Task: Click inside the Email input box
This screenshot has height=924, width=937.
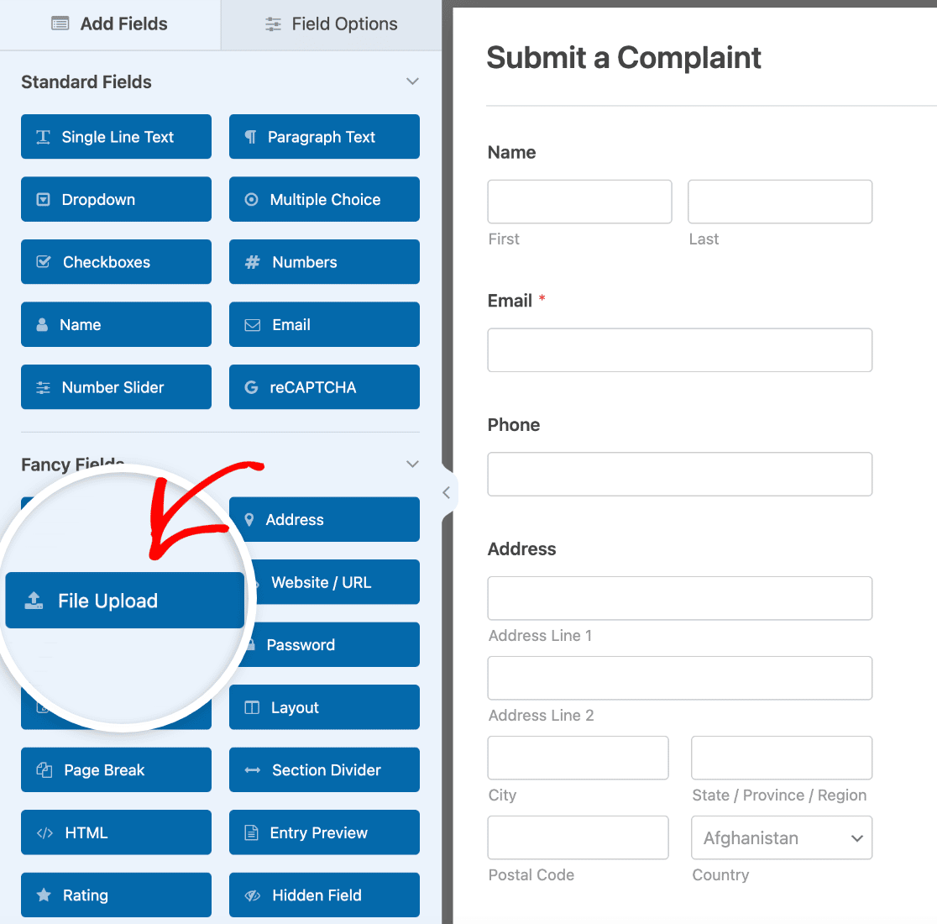Action: [x=679, y=349]
